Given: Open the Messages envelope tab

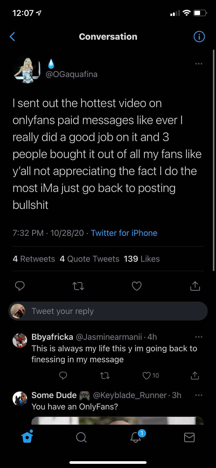Looking at the screenshot, I should [x=189, y=437].
